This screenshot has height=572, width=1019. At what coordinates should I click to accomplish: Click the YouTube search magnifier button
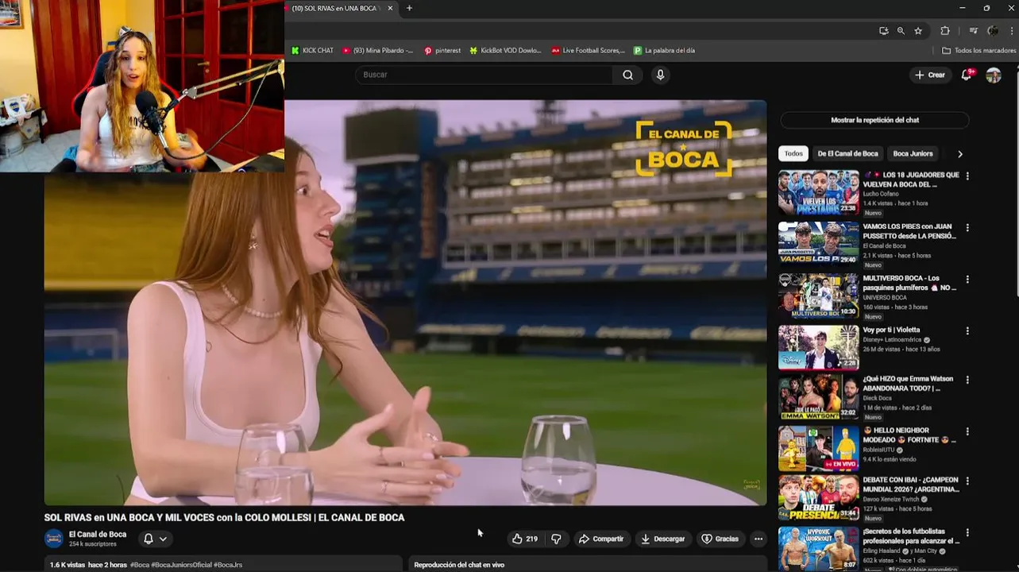point(627,75)
